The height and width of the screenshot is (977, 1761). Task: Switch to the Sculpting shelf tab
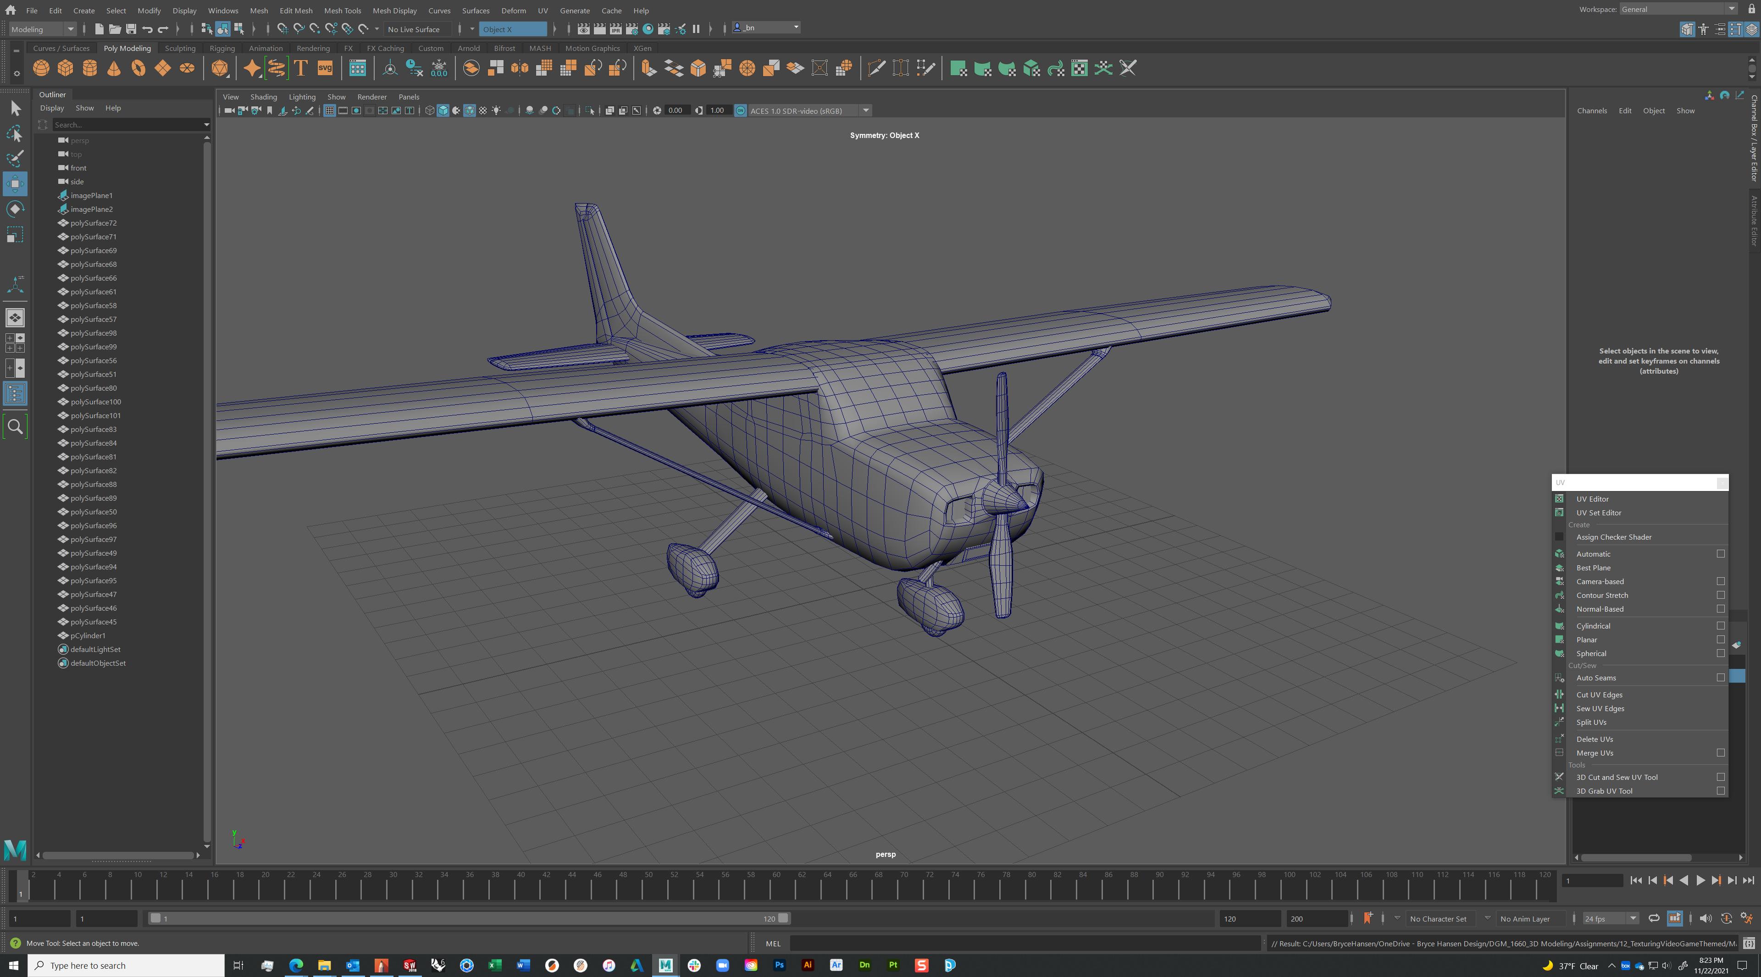180,48
